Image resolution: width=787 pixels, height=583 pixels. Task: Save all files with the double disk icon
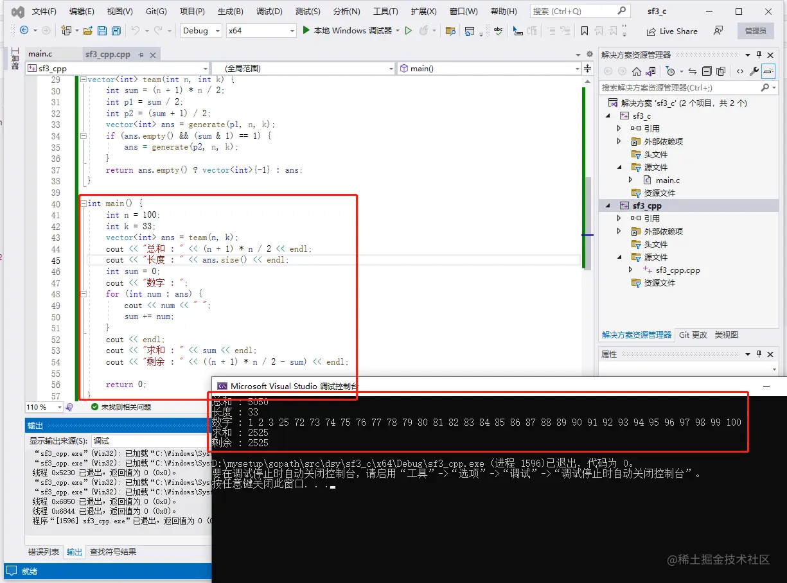point(116,30)
